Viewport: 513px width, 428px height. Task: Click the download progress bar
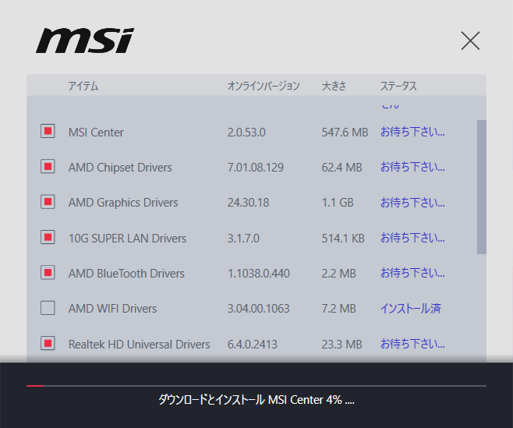click(256, 386)
